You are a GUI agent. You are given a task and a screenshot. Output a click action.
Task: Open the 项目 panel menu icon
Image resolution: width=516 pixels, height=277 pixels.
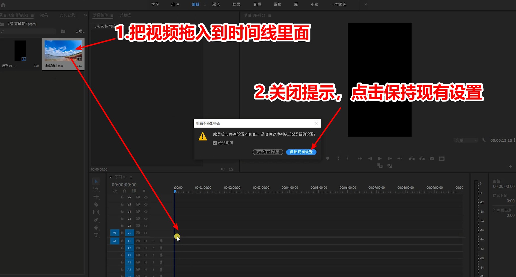(x=32, y=15)
